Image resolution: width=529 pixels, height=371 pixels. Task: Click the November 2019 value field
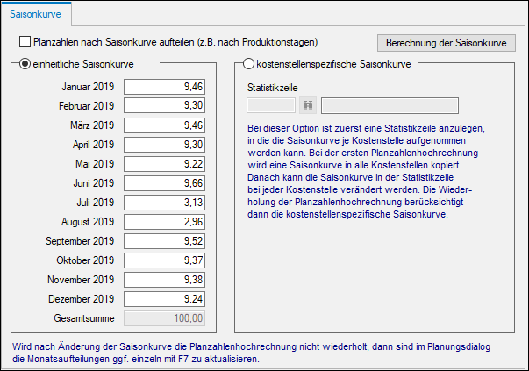(164, 280)
